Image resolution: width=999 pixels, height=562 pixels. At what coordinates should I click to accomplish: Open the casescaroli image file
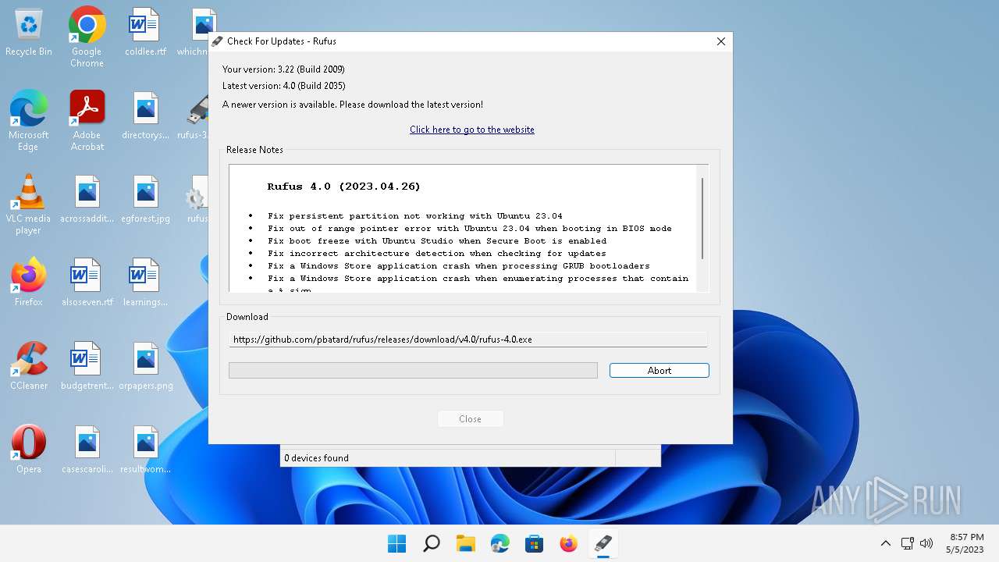[87, 449]
